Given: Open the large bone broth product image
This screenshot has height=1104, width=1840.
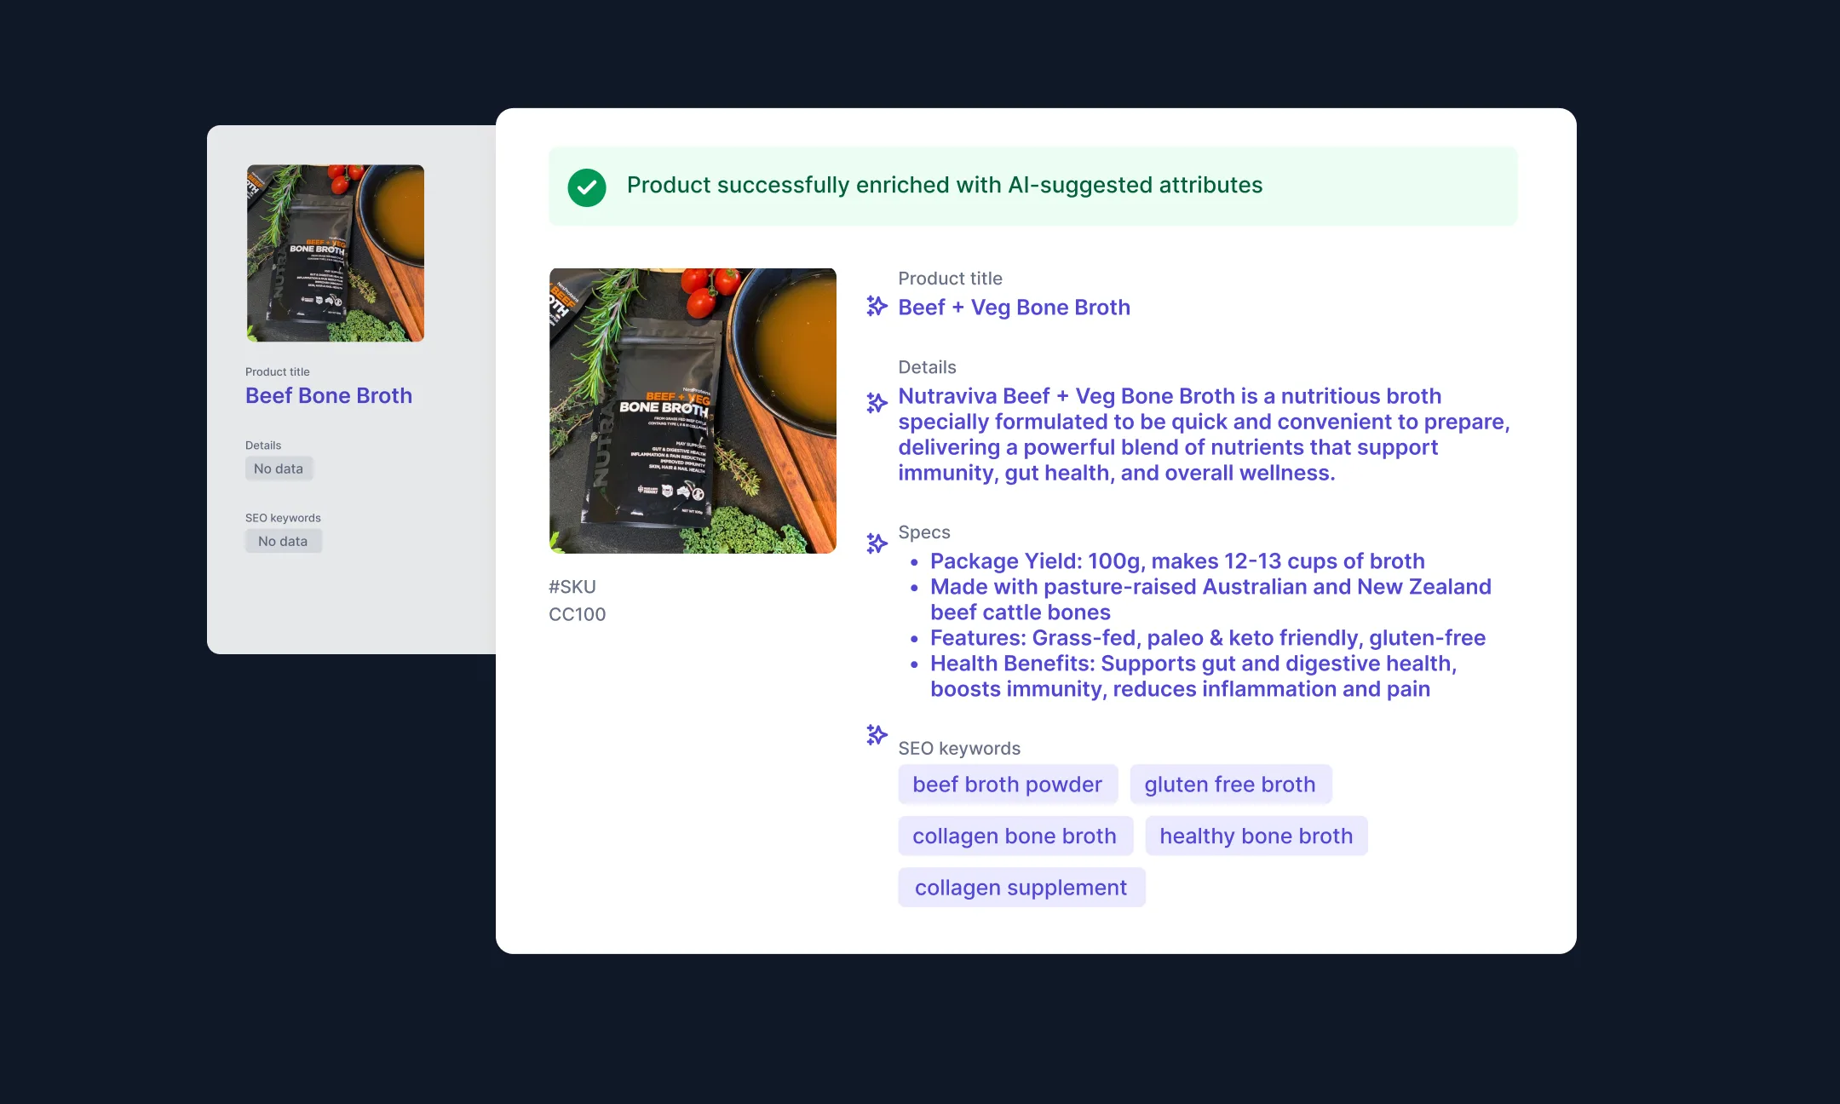Looking at the screenshot, I should click(693, 411).
